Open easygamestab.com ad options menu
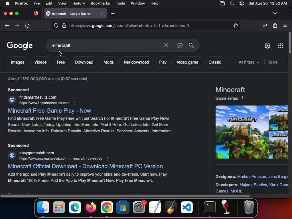Image resolution: width=292 pixels, height=219 pixels. point(107,159)
